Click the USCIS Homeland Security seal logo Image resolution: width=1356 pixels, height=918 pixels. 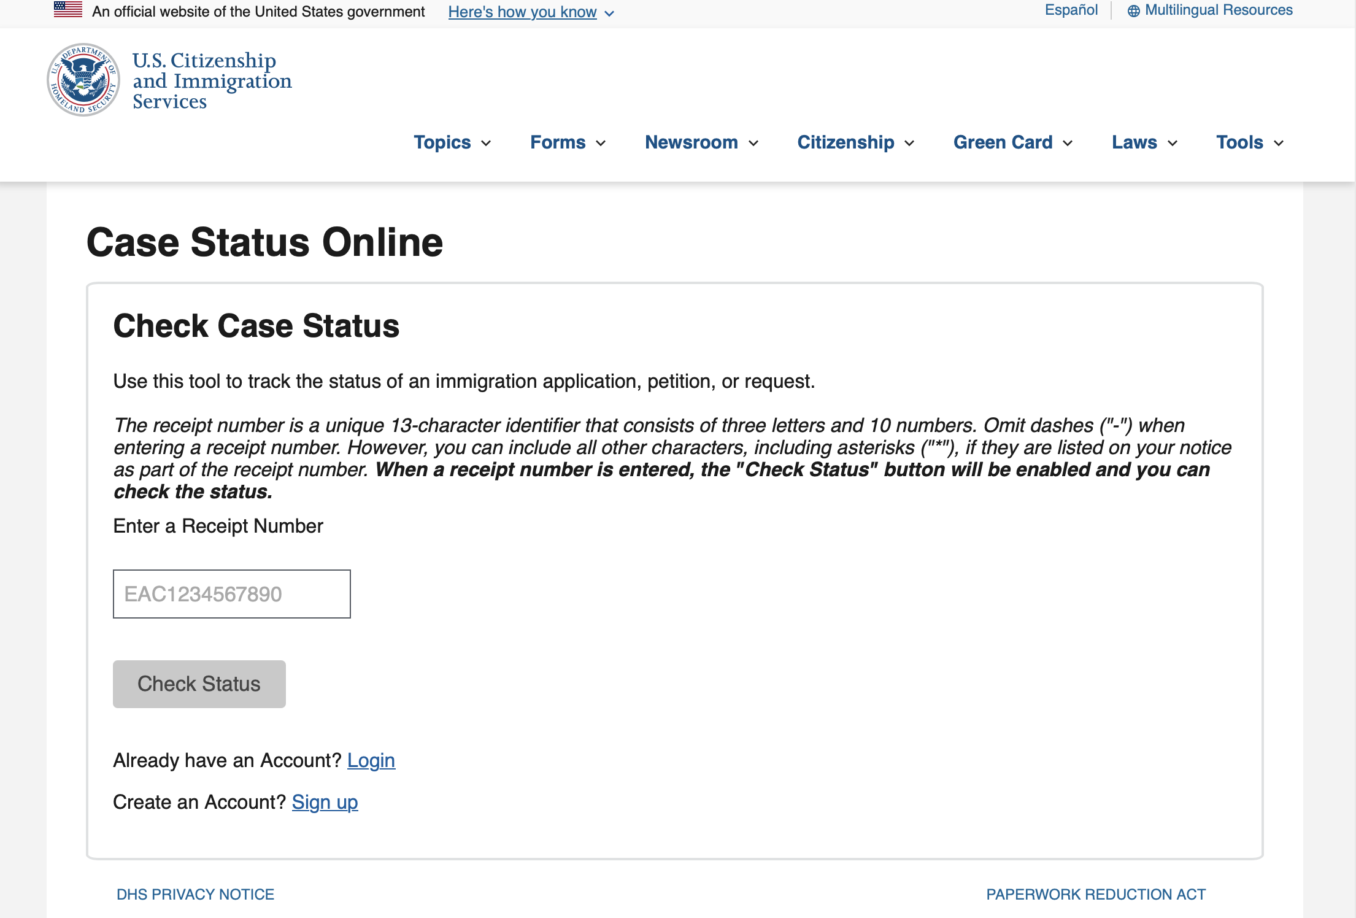click(83, 80)
